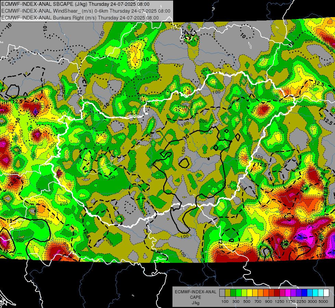335x308 pixels.
Task: Click the 3000 tick label under legend bar
Action: tap(312, 301)
